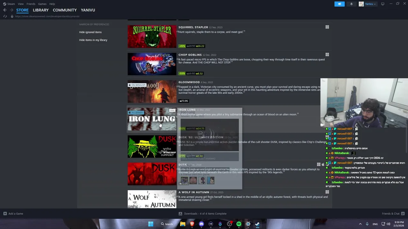408x229 pixels.
Task: Open Steam announcements megaphone button
Action: (x=339, y=4)
